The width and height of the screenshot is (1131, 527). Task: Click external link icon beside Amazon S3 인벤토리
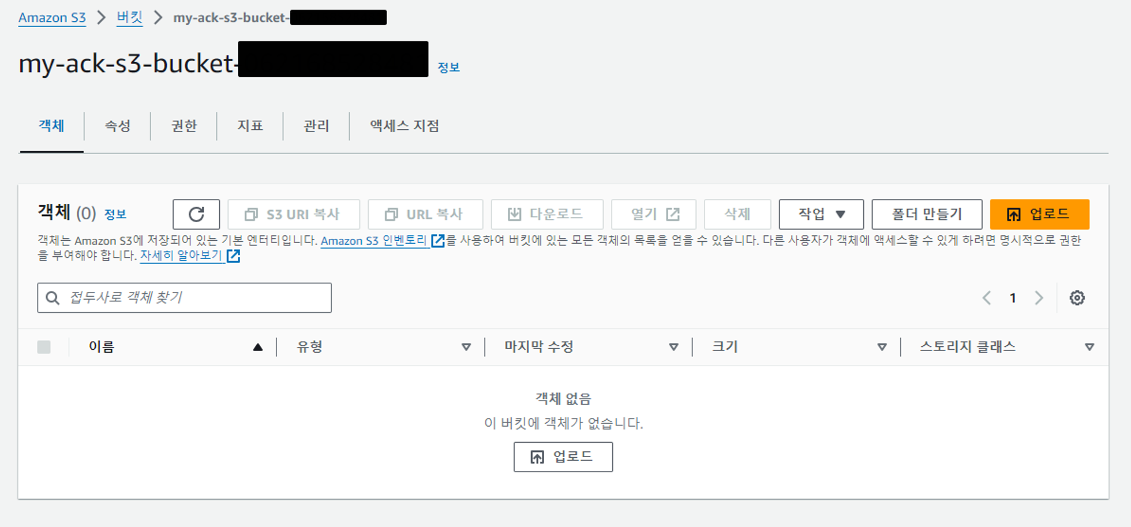point(438,241)
